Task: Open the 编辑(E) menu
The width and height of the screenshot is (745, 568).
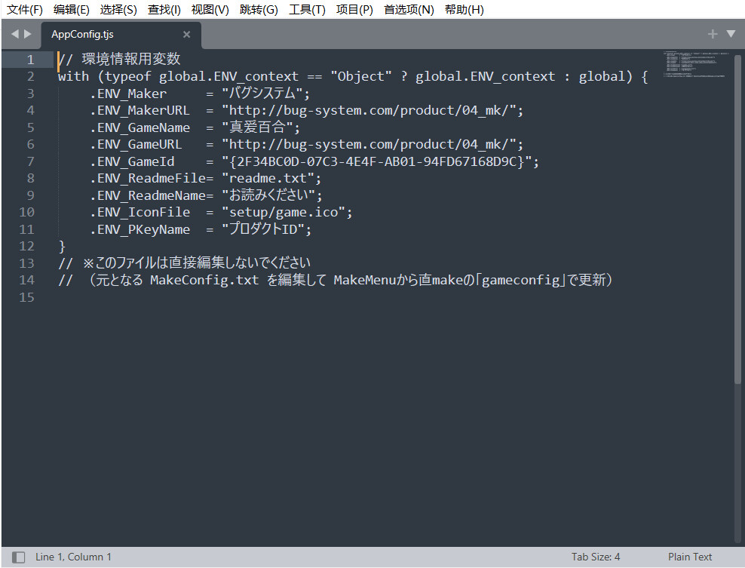Action: click(x=72, y=10)
